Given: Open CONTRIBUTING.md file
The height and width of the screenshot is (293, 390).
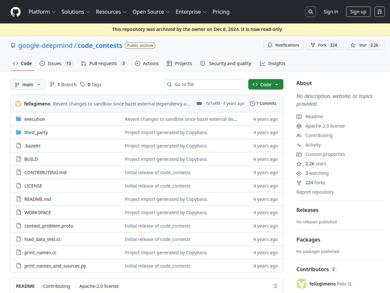Looking at the screenshot, I should point(45,172).
